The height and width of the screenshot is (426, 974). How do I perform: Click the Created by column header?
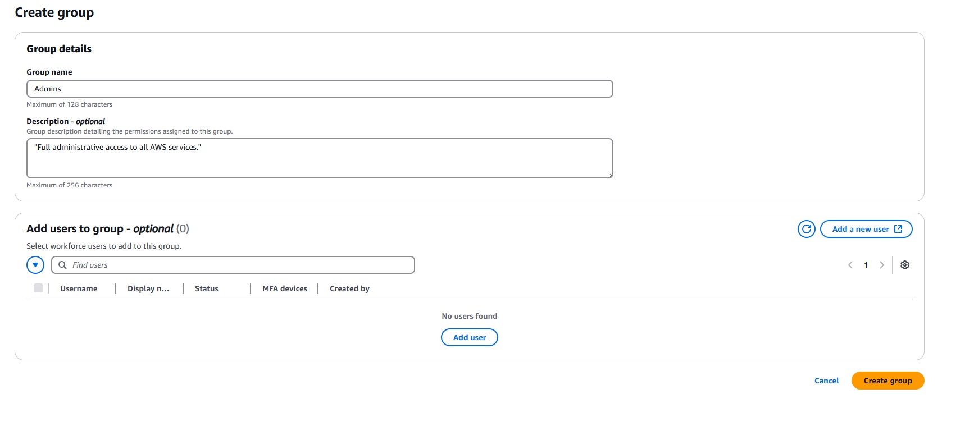click(349, 288)
